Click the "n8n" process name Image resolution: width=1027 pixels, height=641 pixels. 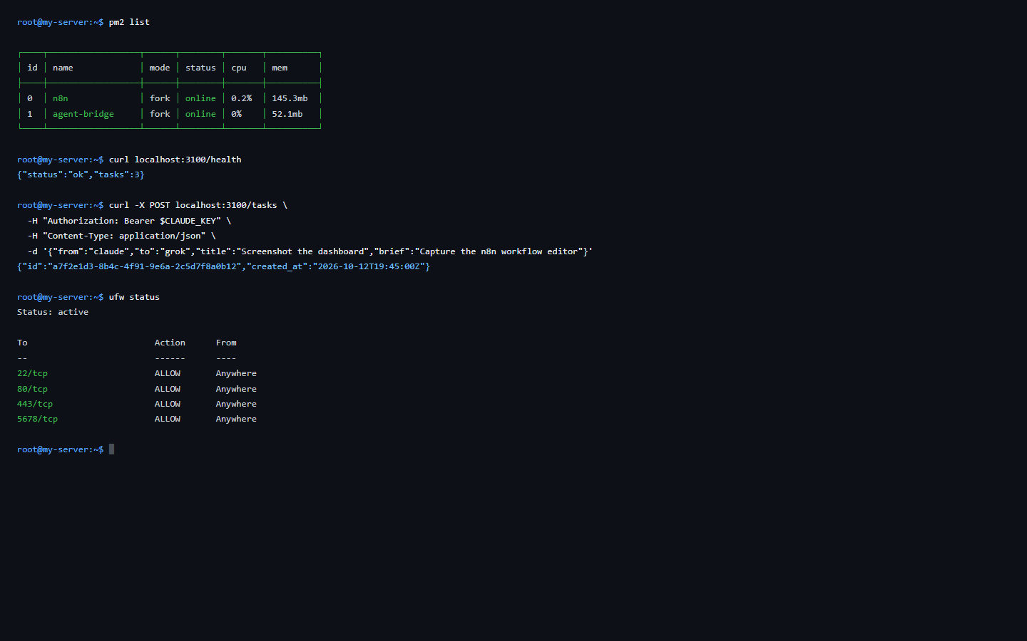tap(61, 98)
